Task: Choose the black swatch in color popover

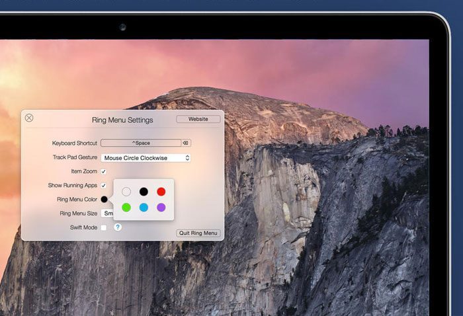Action: click(144, 192)
